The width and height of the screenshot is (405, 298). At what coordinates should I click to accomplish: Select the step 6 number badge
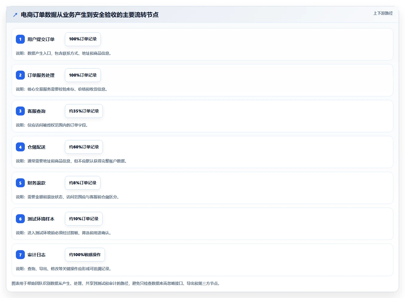pos(20,219)
